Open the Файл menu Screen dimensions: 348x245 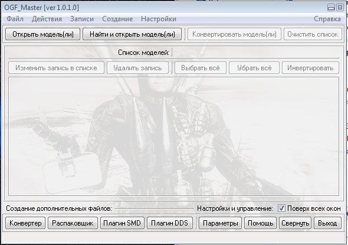[x=15, y=19]
